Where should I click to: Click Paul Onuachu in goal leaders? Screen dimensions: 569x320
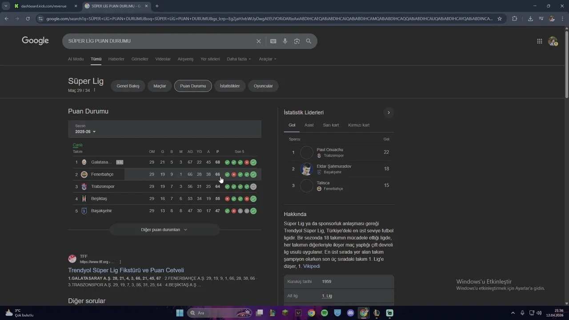point(330,150)
